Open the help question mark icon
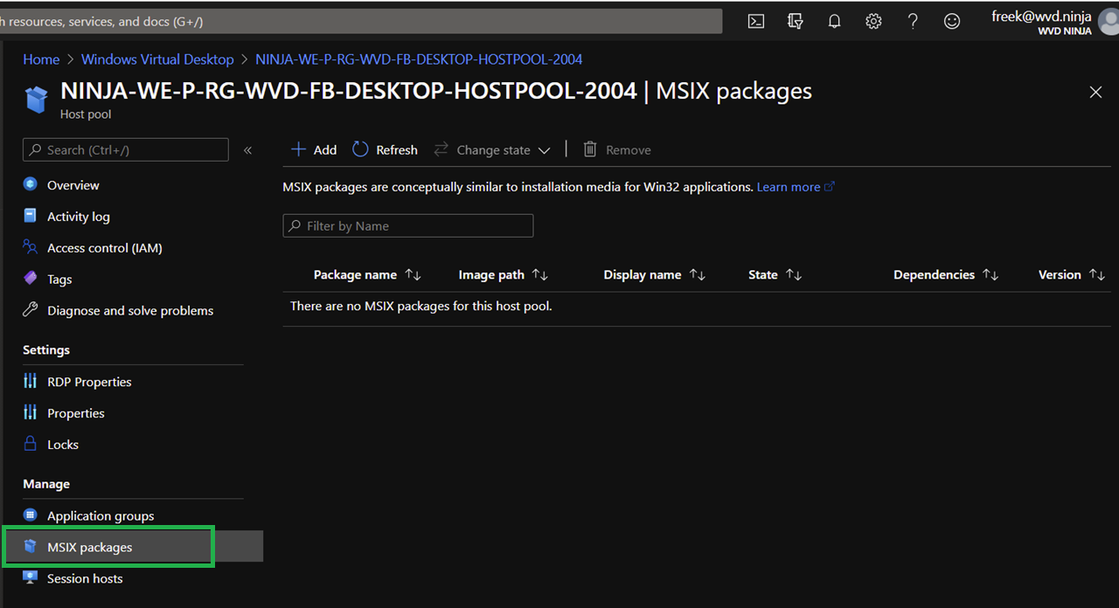Viewport: 1119px width, 608px height. point(913,21)
